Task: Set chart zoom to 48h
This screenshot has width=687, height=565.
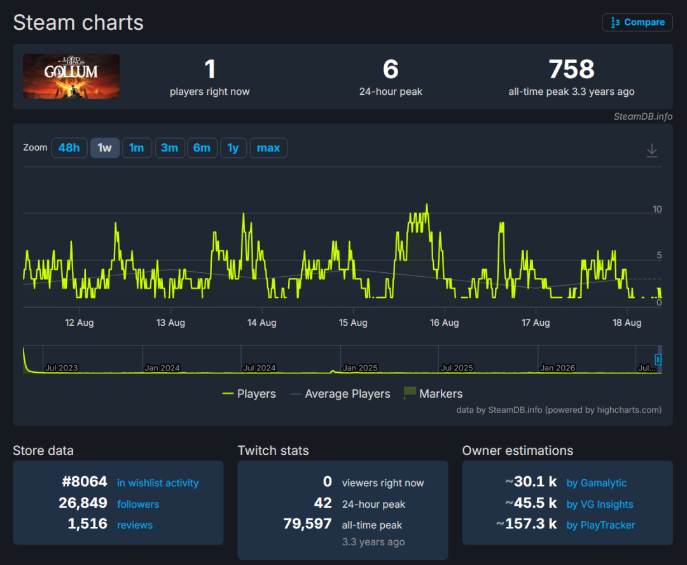Action: [69, 148]
